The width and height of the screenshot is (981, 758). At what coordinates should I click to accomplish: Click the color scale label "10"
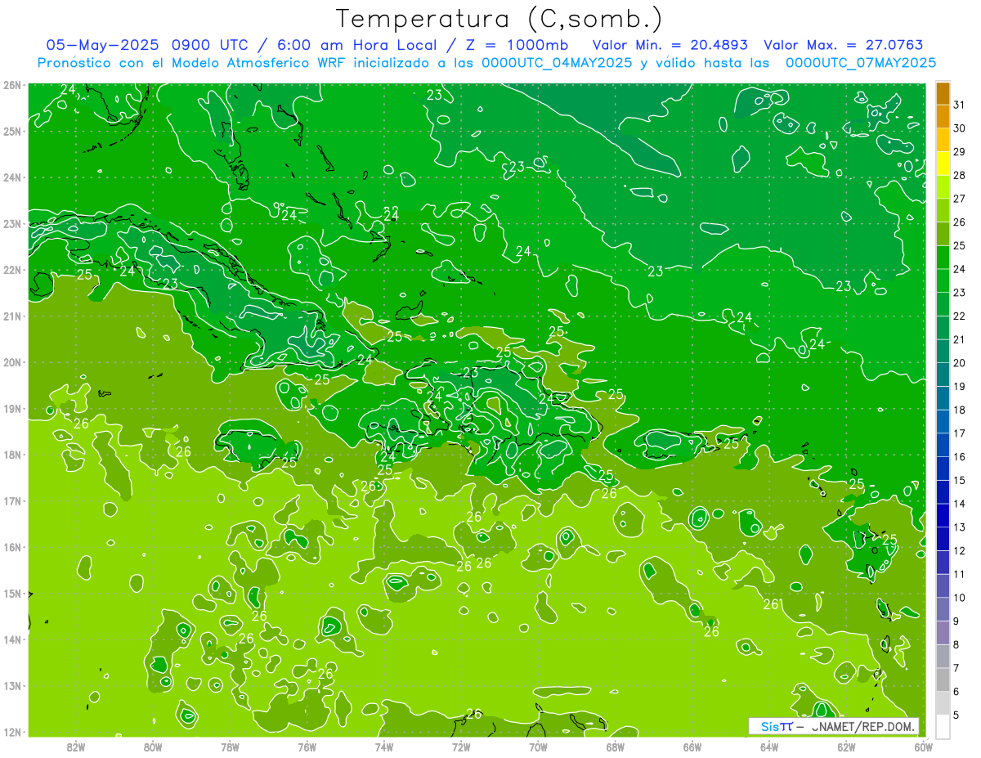coord(959,598)
